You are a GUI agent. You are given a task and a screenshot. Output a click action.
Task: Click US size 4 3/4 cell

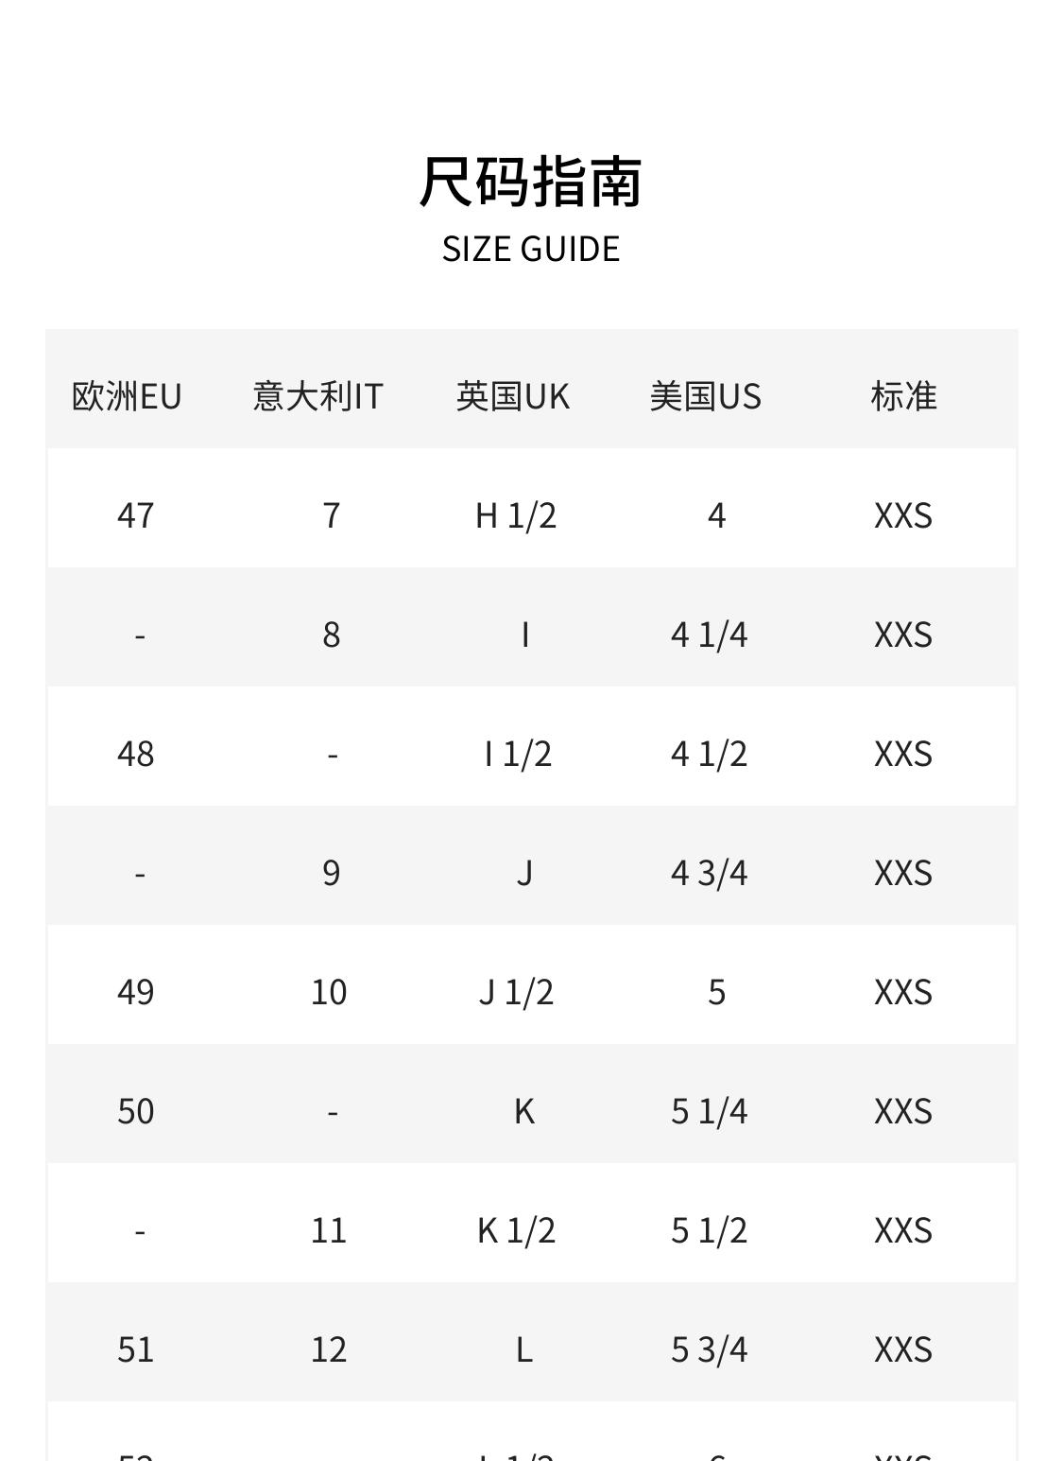point(709,873)
